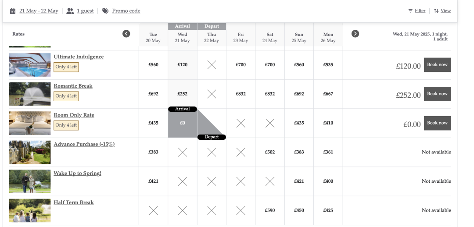Click the guests people icon
This screenshot has width=474, height=227.
tap(70, 11)
